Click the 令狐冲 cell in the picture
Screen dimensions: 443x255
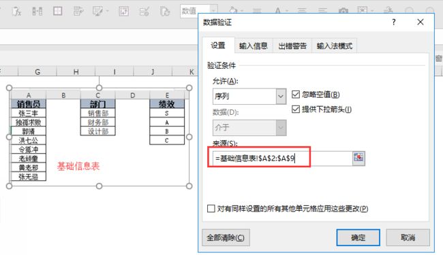pos(28,150)
